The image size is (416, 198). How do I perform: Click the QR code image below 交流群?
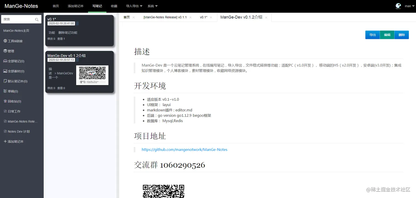(x=163, y=191)
